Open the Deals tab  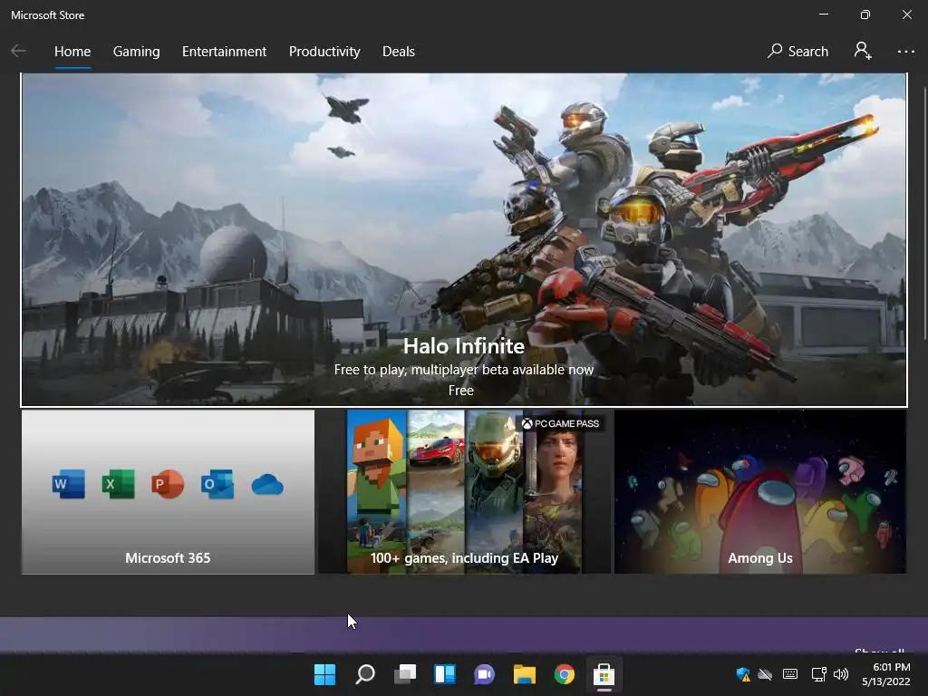(399, 52)
